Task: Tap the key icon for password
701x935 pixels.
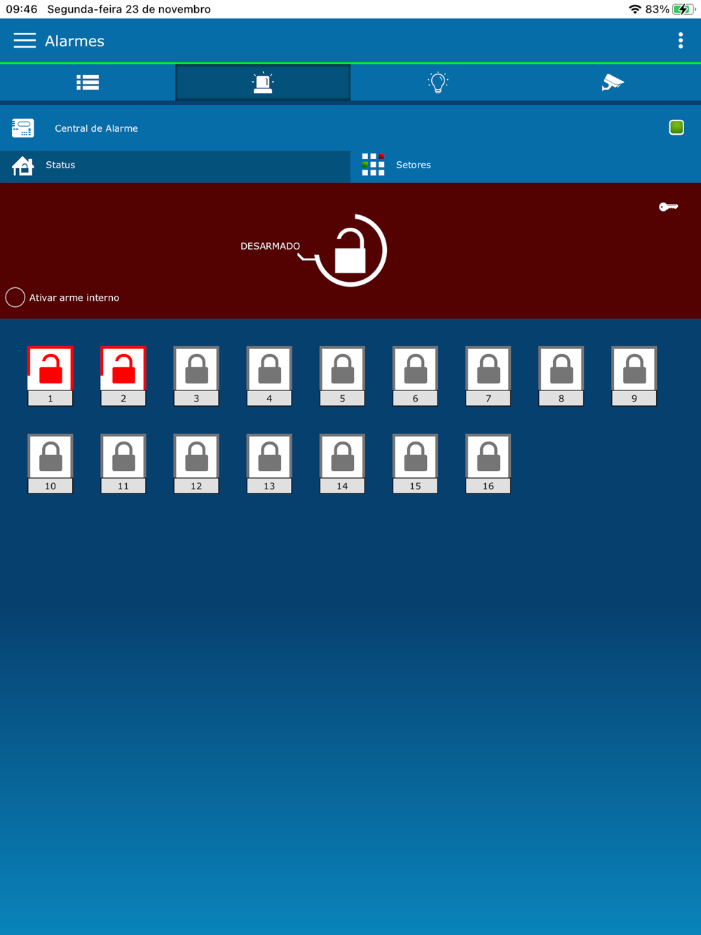Action: [668, 207]
